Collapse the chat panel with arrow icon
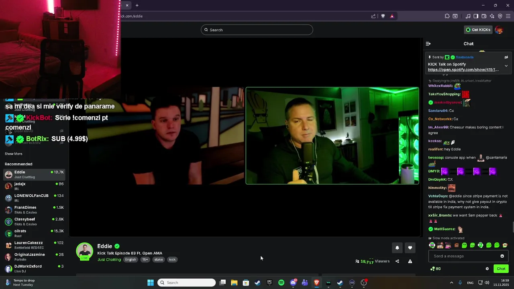Viewport: 514px width, 289px height. coord(428,44)
